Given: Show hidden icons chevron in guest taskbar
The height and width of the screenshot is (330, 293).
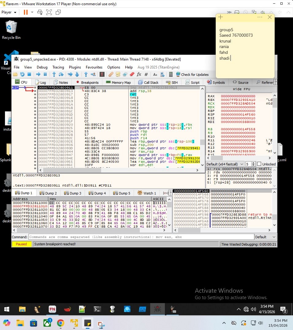Looking at the screenshot, I should 238,309.
